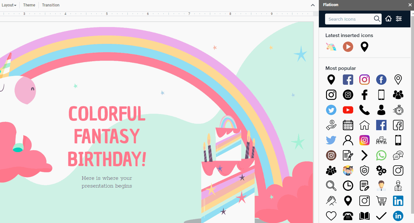
Task: Insert the black checkmark icon
Action: point(381,216)
